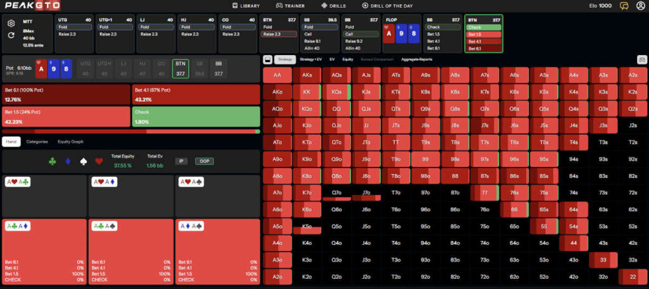Select the A2o cell in the range grid
This screenshot has width=649, height=289.
click(x=277, y=277)
